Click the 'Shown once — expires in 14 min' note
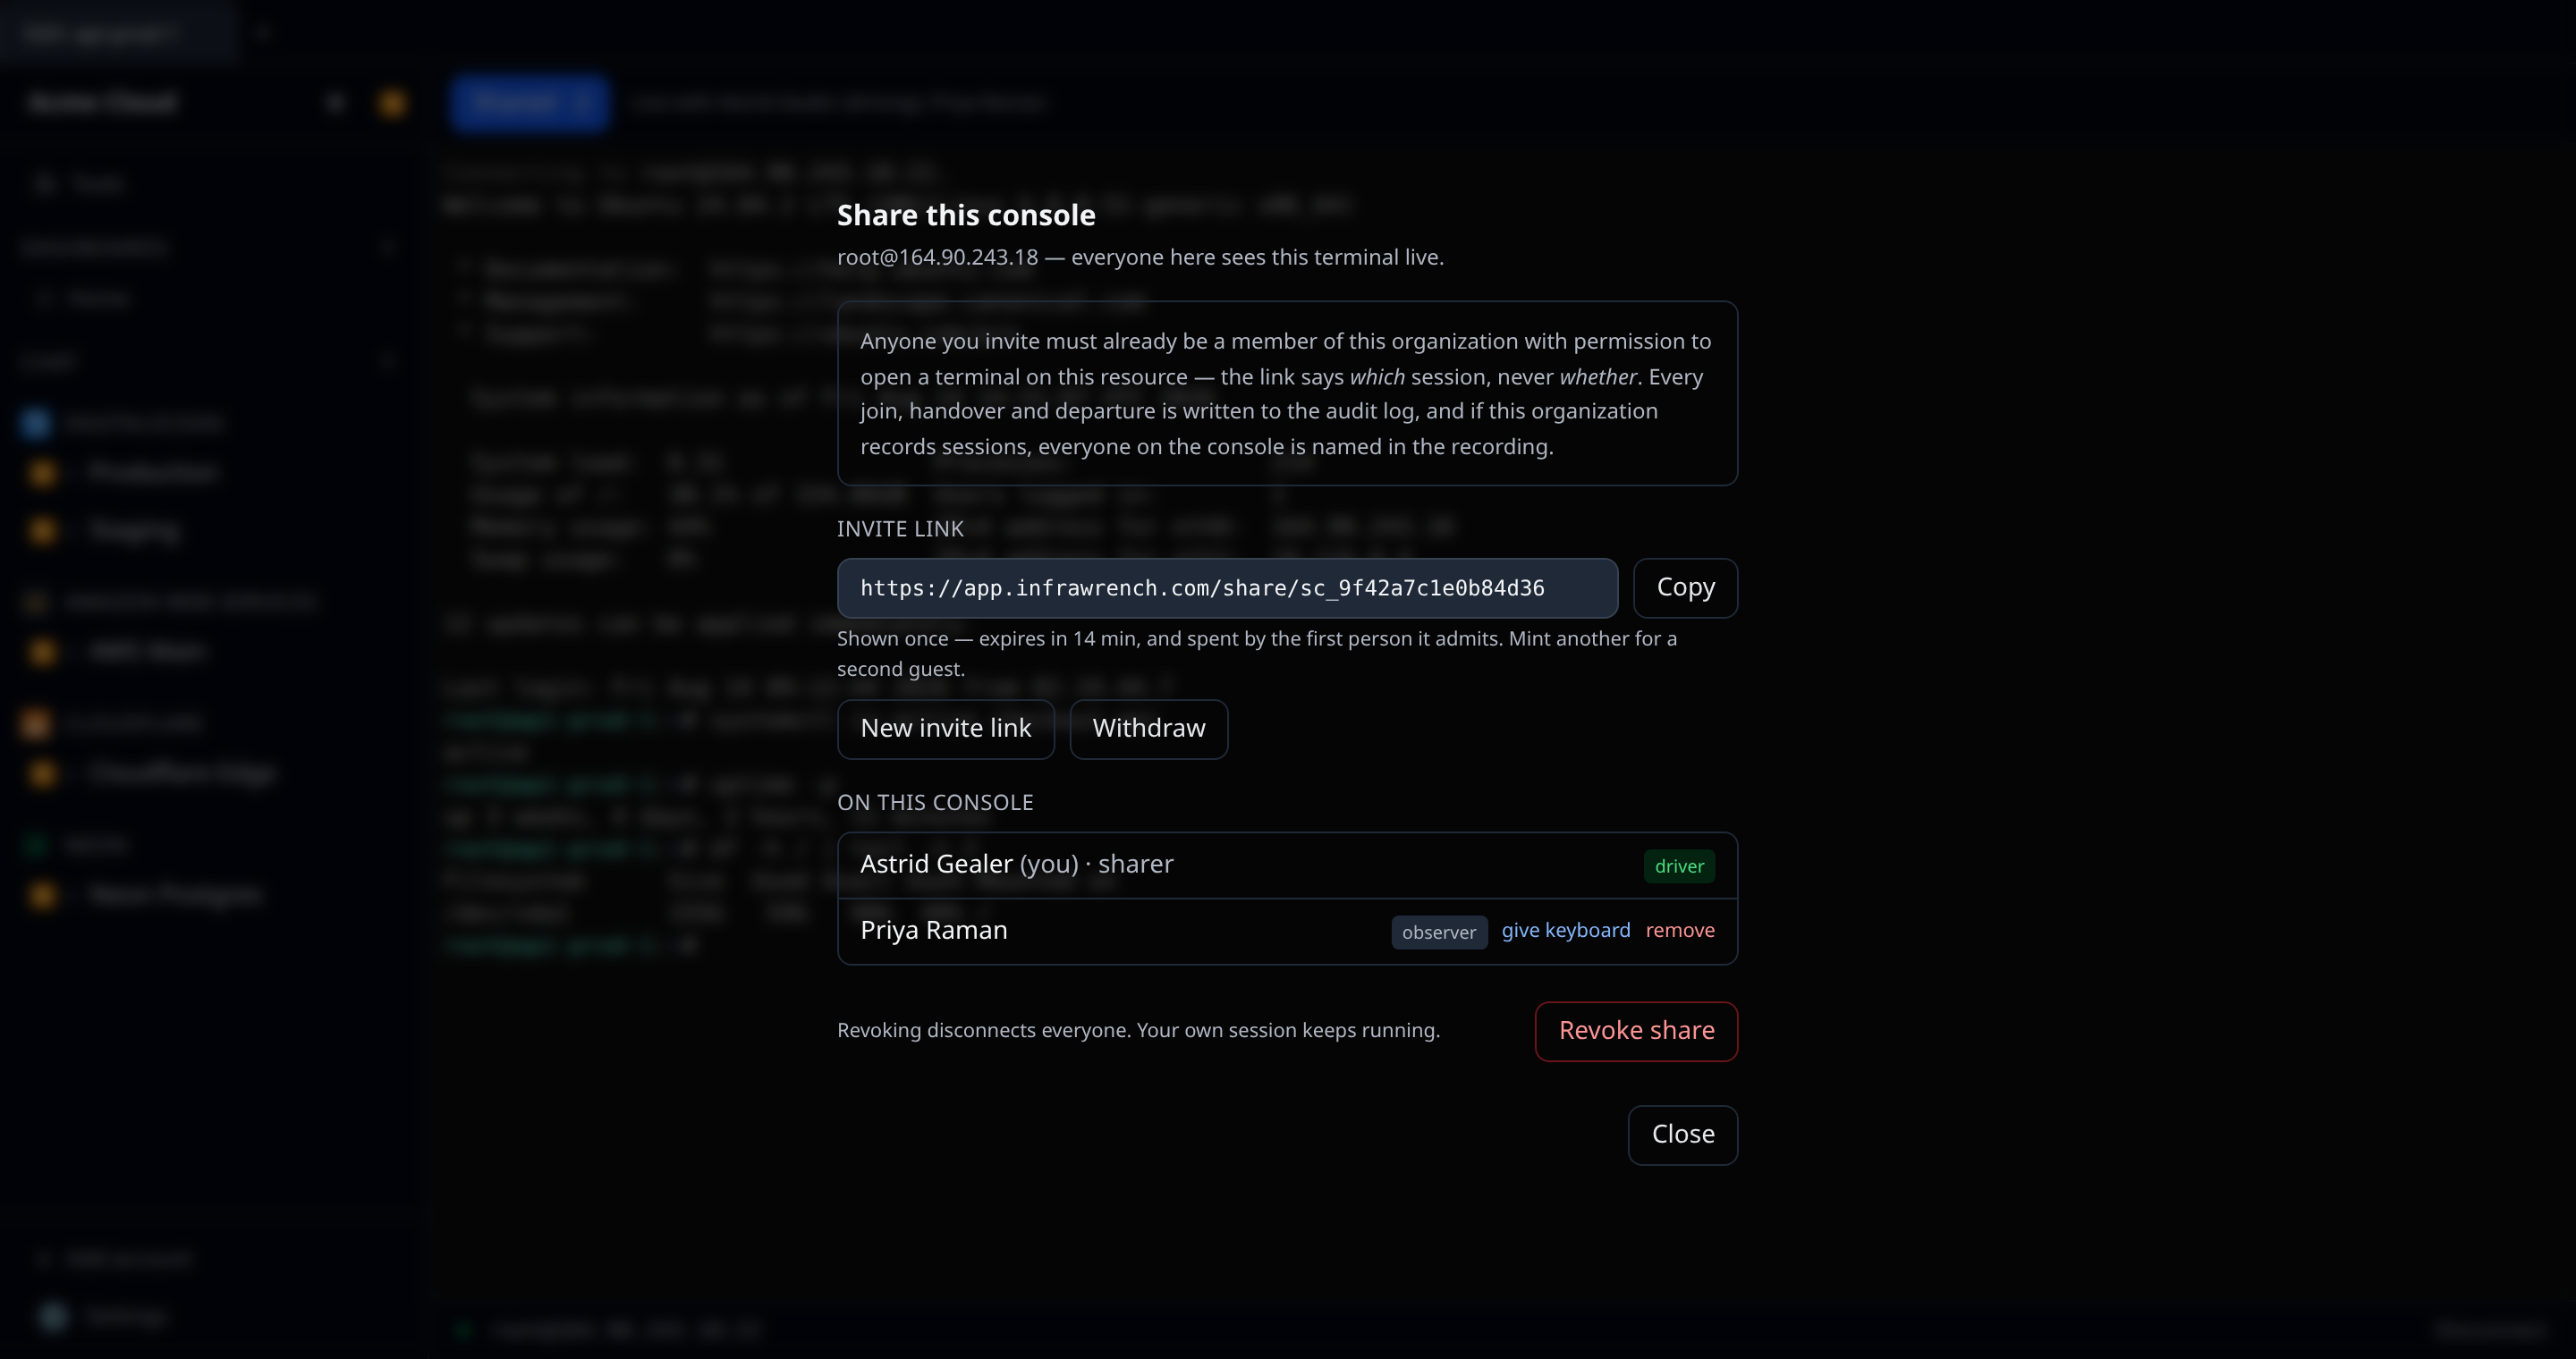The height and width of the screenshot is (1359, 2576). point(1257,654)
